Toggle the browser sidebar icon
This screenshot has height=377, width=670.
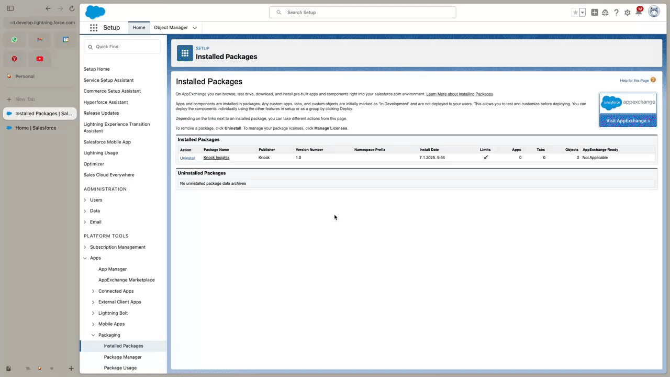pos(10,9)
